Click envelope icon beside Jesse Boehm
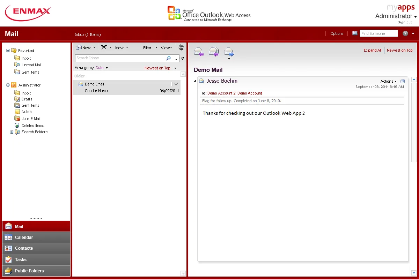Viewport: 419px width, 279px height. pos(201,81)
